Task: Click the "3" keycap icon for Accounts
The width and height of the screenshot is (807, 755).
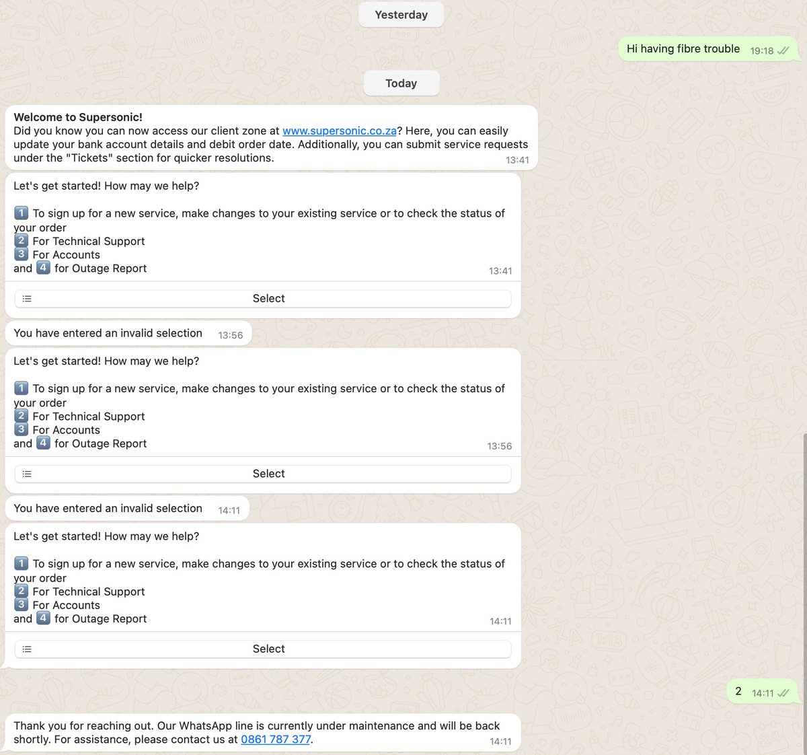Action: pos(21,254)
